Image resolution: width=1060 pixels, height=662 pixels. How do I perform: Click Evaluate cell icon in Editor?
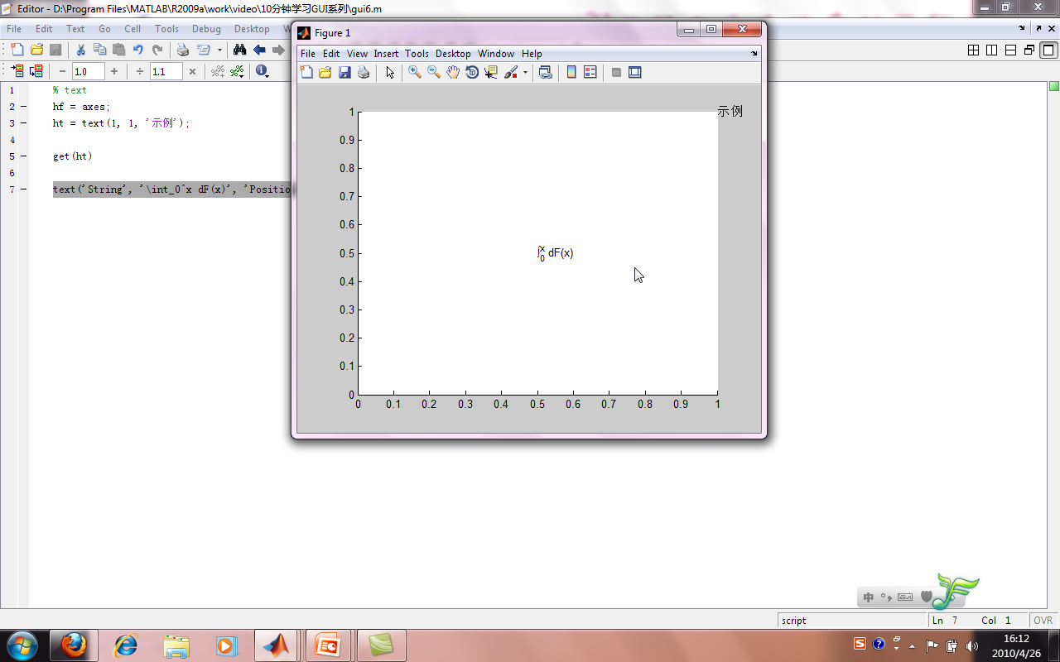(x=17, y=72)
